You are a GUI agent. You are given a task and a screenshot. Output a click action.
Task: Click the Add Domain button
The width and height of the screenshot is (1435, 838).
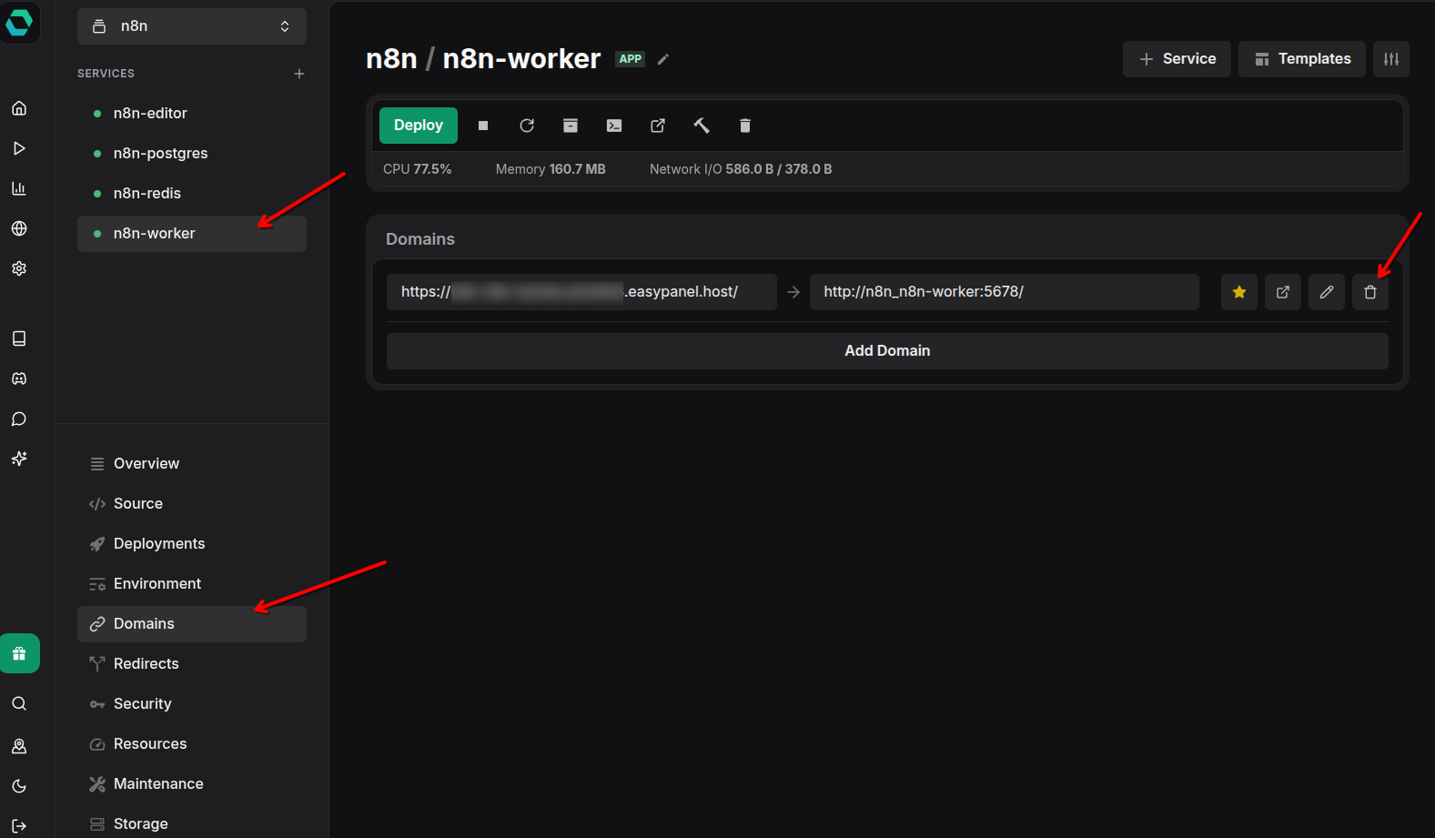pyautogui.click(x=887, y=351)
